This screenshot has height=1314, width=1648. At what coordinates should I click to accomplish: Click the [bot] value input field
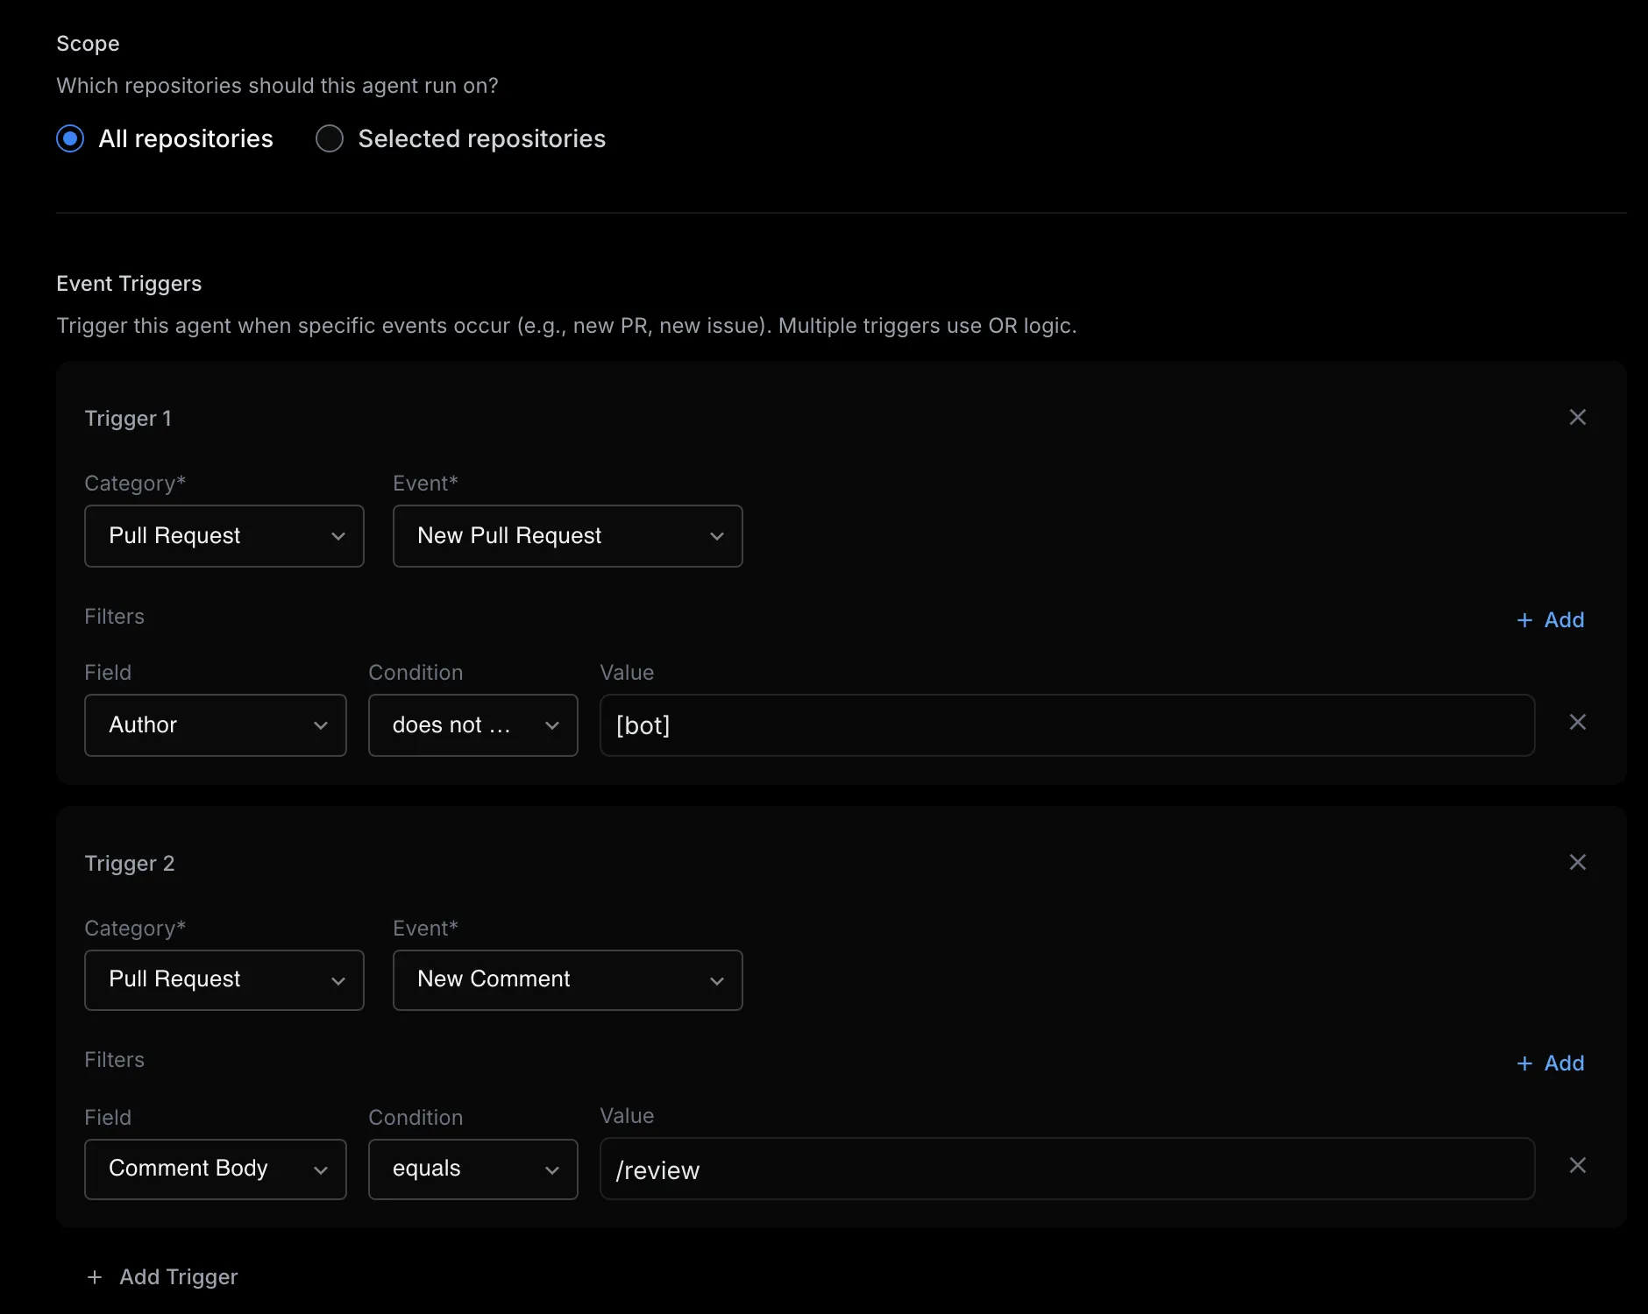(1068, 725)
